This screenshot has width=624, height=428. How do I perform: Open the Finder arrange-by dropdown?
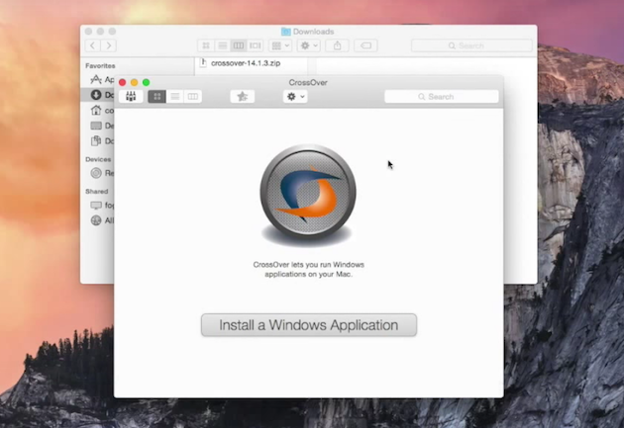280,45
